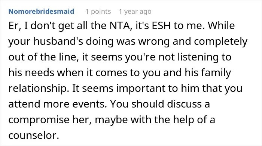The height and width of the screenshot is (146, 262).
Task: Click the "1 points" score label
Action: tap(98, 12)
